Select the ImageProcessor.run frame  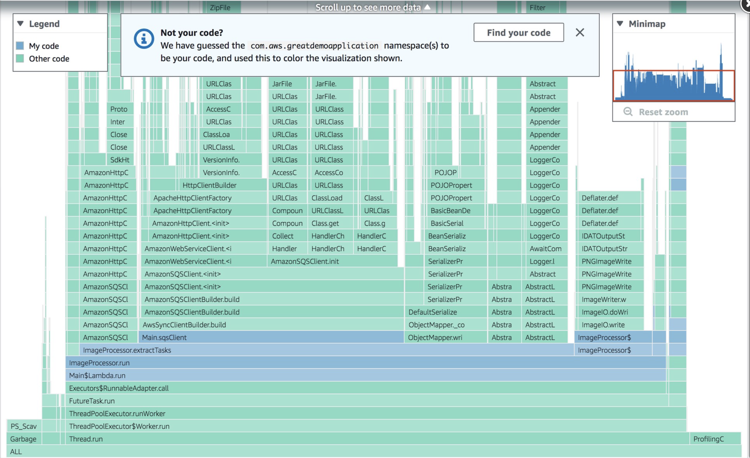pyautogui.click(x=365, y=363)
